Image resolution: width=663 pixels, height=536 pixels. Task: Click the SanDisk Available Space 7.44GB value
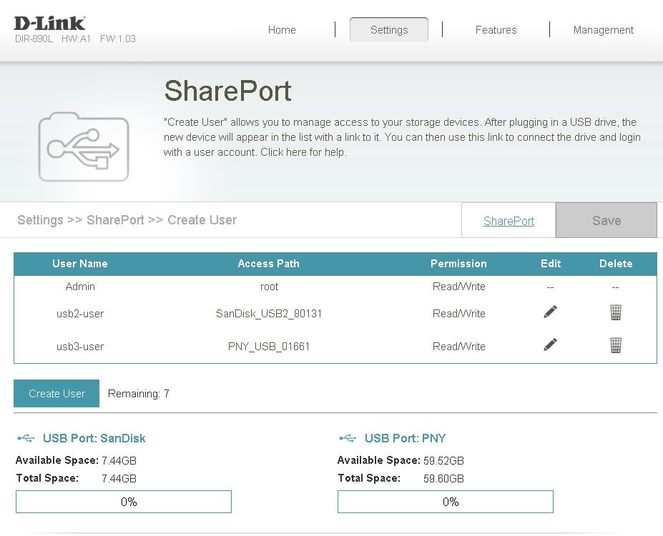click(119, 460)
